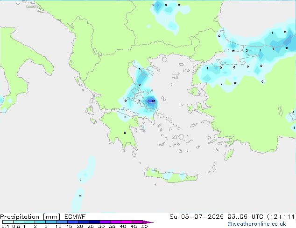
Task: Select the '50' legend scale label
Action: (144, 226)
